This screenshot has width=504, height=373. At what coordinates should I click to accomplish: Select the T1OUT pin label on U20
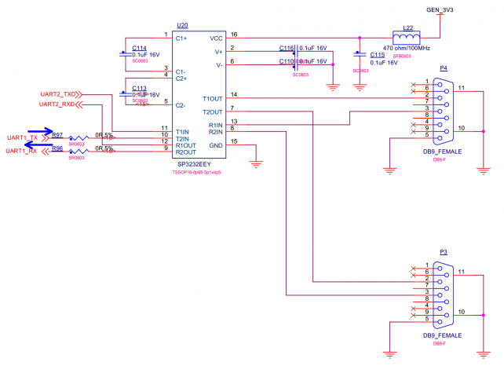212,98
